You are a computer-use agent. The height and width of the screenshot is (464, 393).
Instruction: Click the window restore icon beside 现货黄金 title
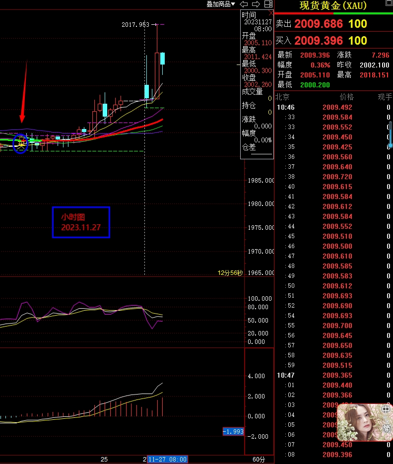[389, 3]
